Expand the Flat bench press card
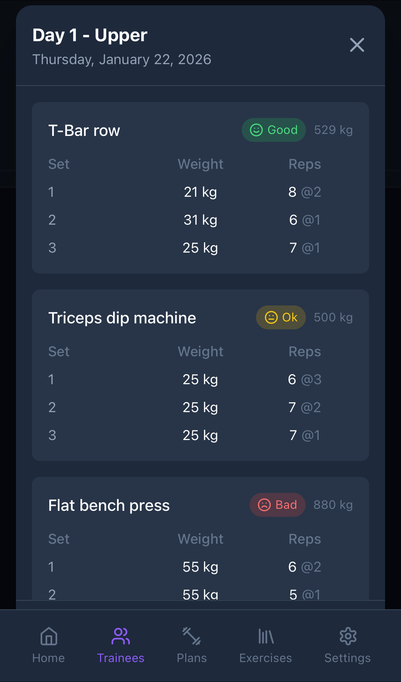The height and width of the screenshot is (682, 401). click(109, 505)
